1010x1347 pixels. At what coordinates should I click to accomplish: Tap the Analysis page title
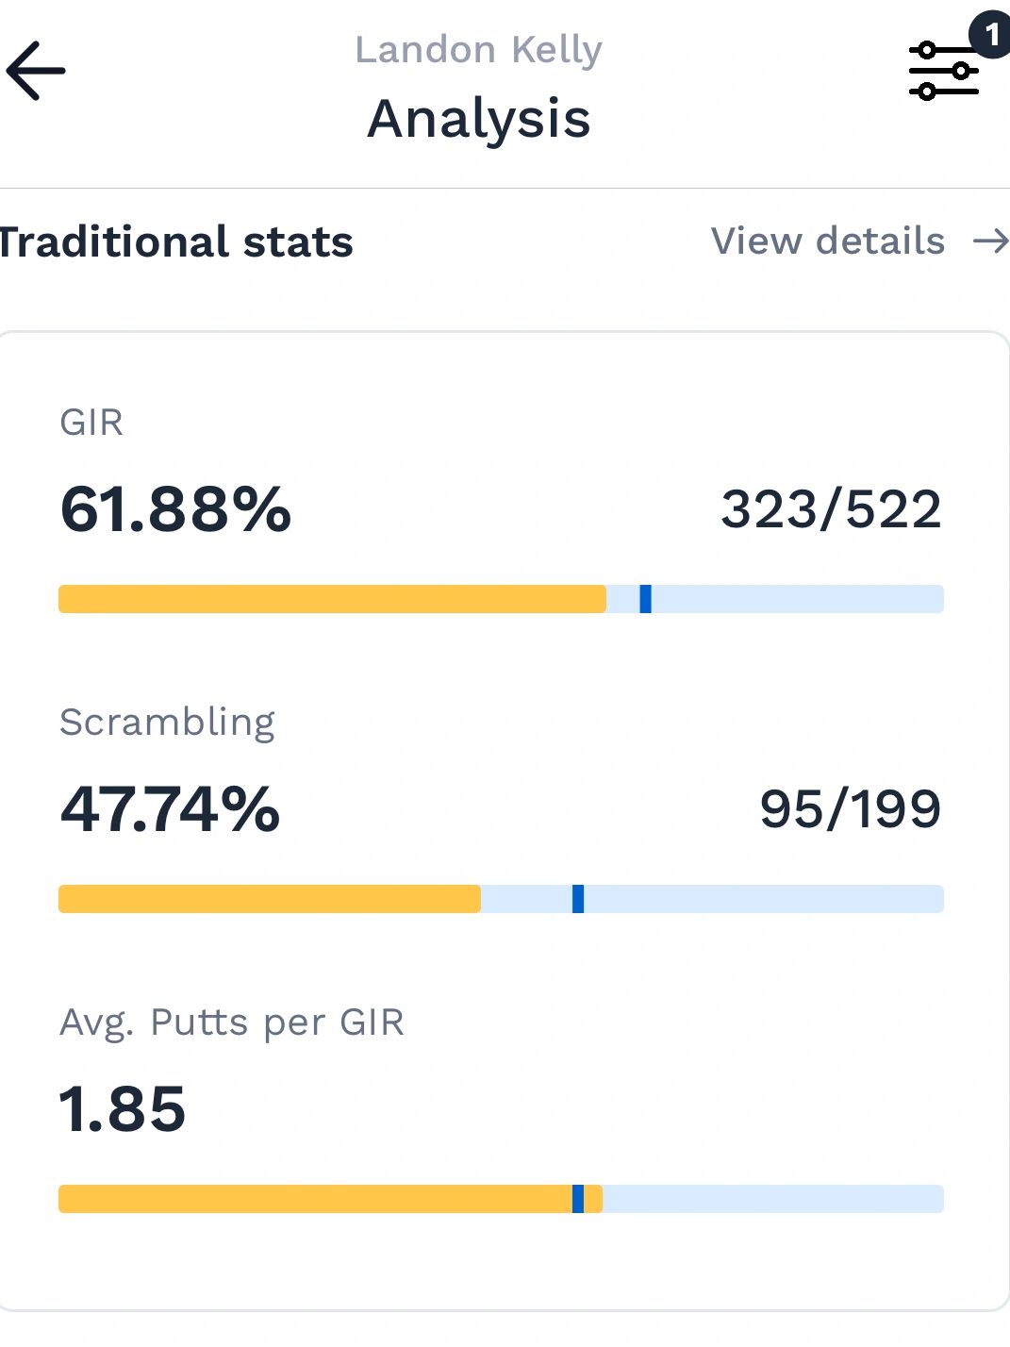479,119
